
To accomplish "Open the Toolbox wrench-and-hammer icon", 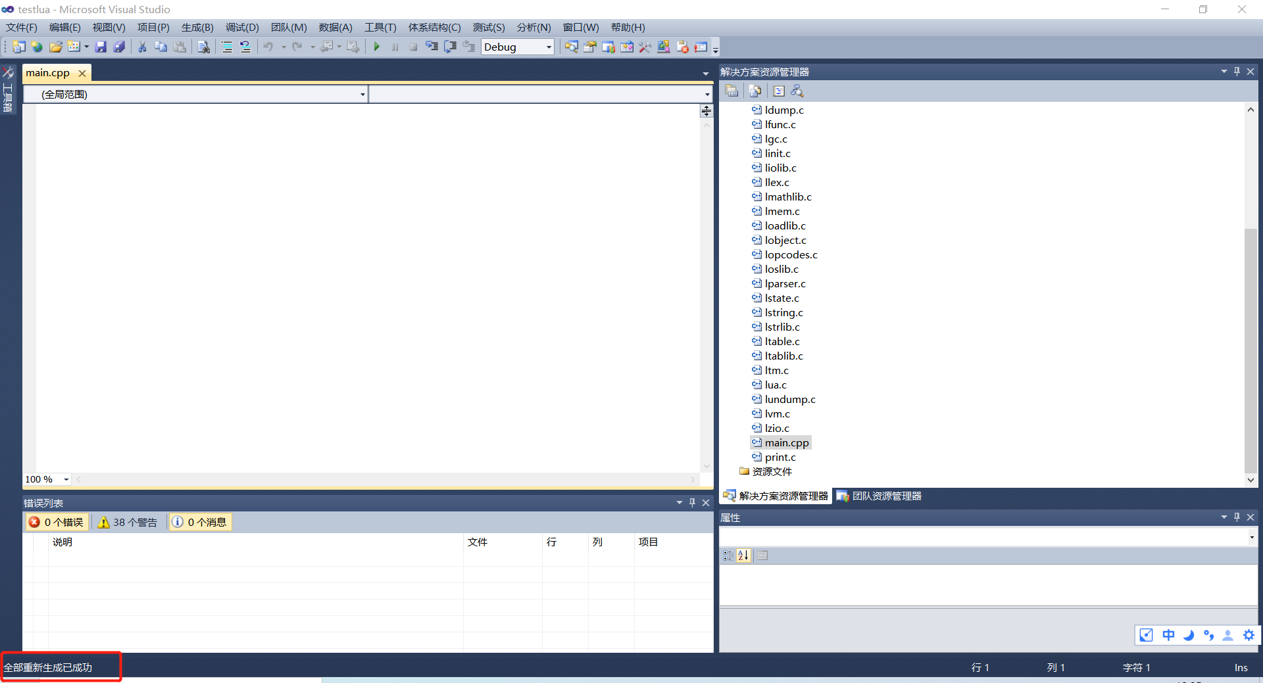I will (645, 47).
